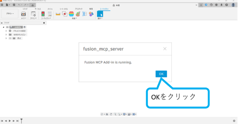Open the デザイン workspace dropdown
Image resolution: width=238 pixels, height=124 pixels.
coord(10,14)
